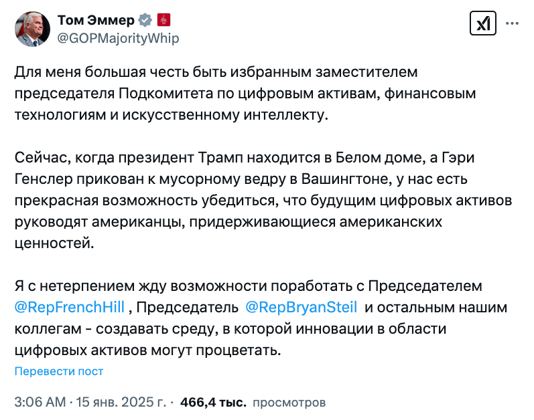Click Перевести пост to translate
534x420 pixels.
59,371
